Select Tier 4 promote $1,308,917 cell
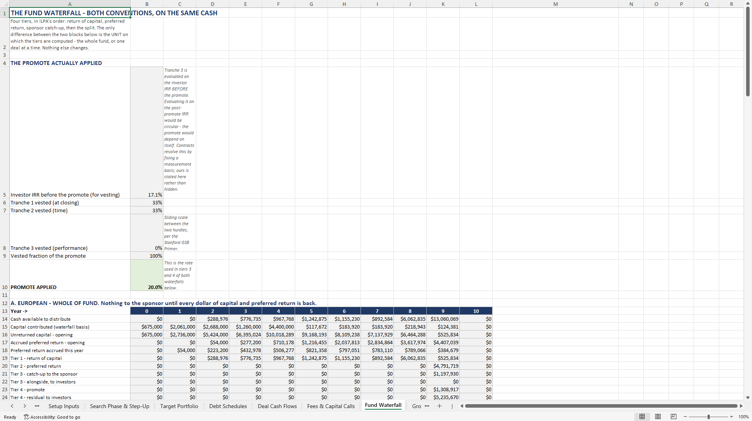The width and height of the screenshot is (752, 421). pyautogui.click(x=443, y=389)
